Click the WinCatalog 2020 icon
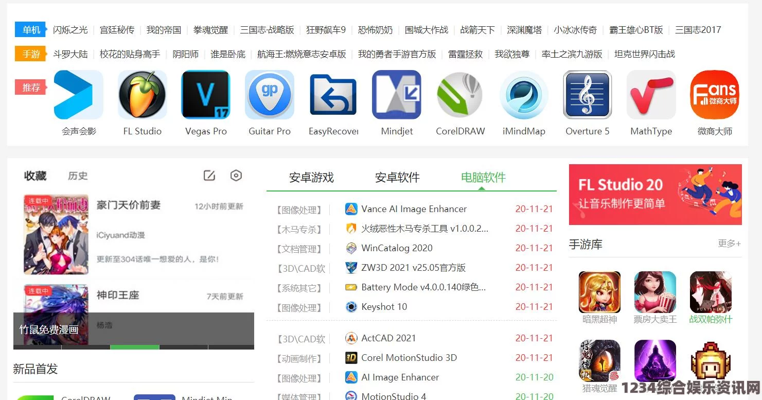Screen dimensions: 762x400 click(351, 248)
